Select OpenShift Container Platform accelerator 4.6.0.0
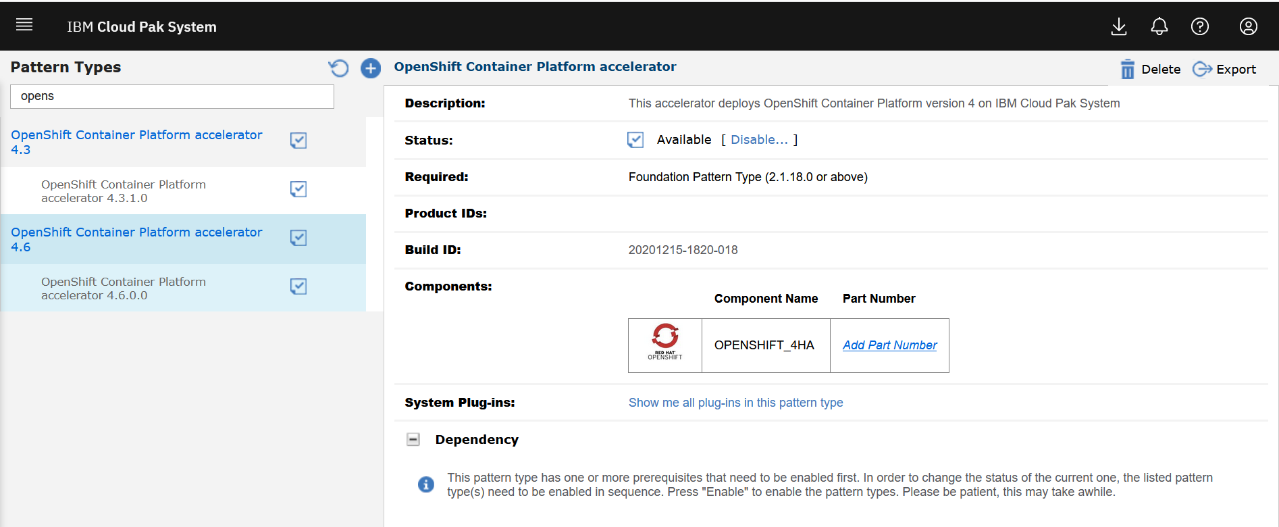Screen dimensions: 1279x527 click(x=124, y=288)
